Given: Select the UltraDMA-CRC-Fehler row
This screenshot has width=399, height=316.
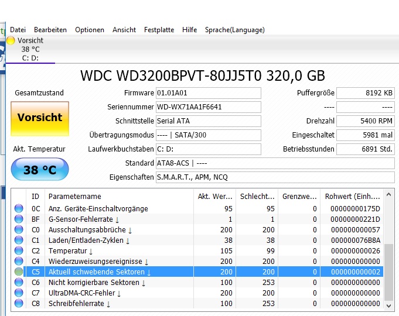Looking at the screenshot, I should point(197,293).
